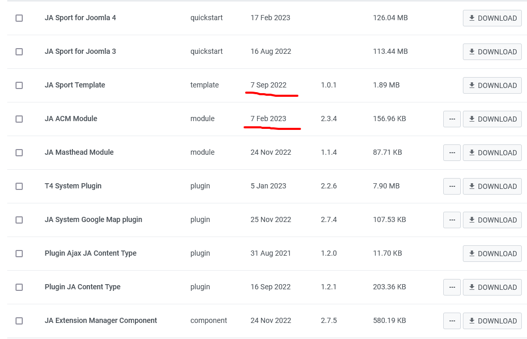
Task: Download the JA Sport Template
Action: [492, 85]
